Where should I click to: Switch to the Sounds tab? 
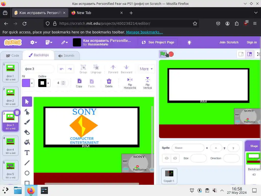[67, 55]
